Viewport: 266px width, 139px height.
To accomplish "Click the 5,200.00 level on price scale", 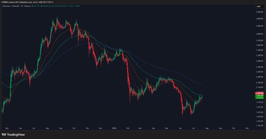I will [x=260, y=12].
